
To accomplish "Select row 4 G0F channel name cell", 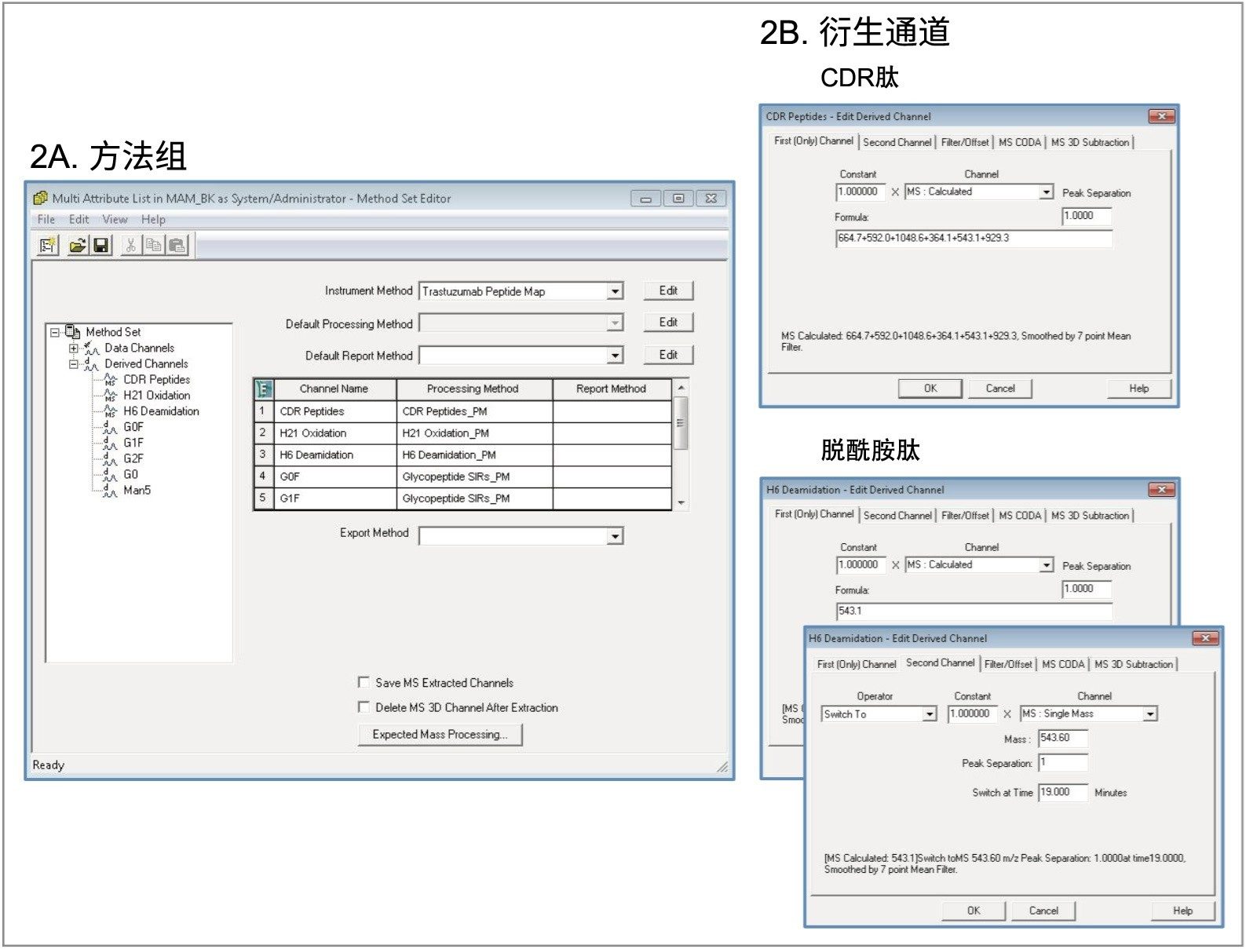I will (x=335, y=476).
